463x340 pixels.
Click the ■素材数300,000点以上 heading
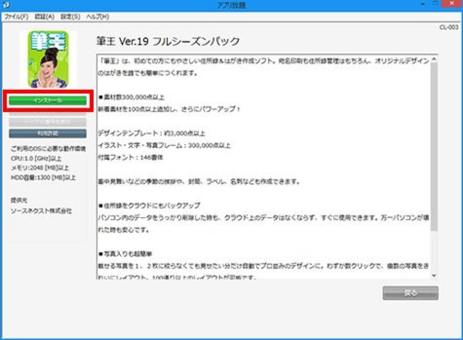coord(131,97)
